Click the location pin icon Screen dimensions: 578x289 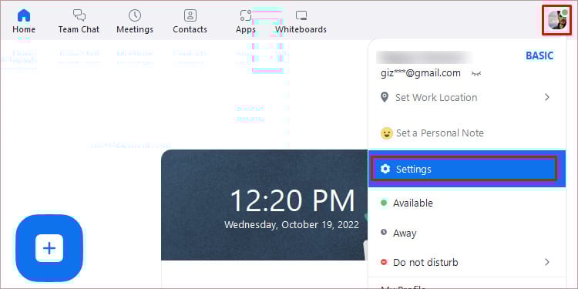tap(385, 97)
